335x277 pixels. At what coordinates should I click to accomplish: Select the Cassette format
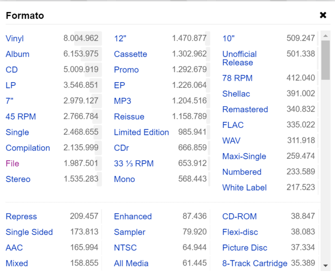(130, 54)
